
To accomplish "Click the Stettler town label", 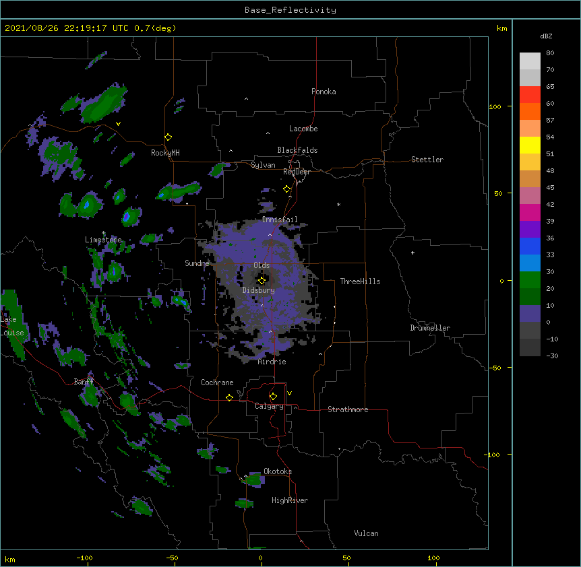I will tap(427, 160).
